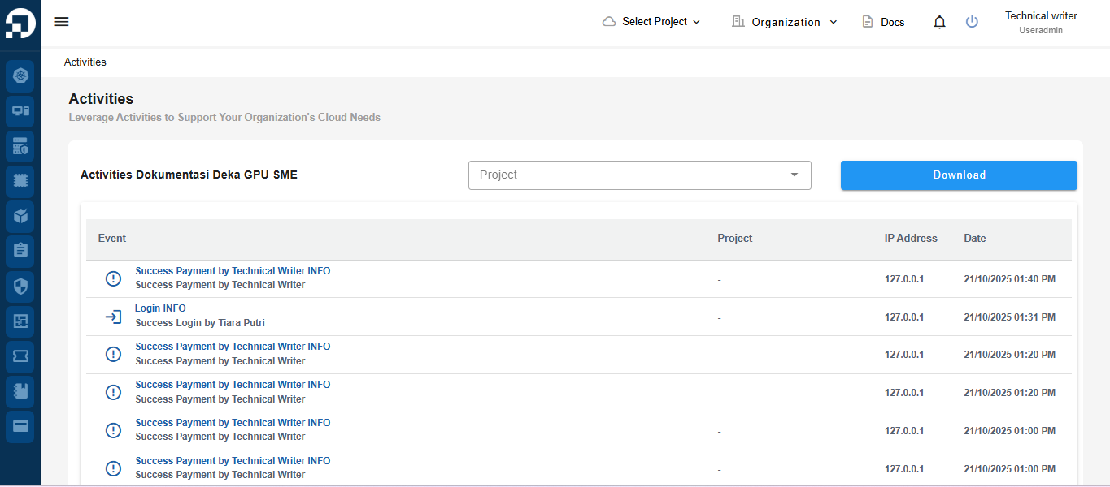Click the ticket voucher sidebar icon
The image size is (1110, 487).
coord(20,356)
